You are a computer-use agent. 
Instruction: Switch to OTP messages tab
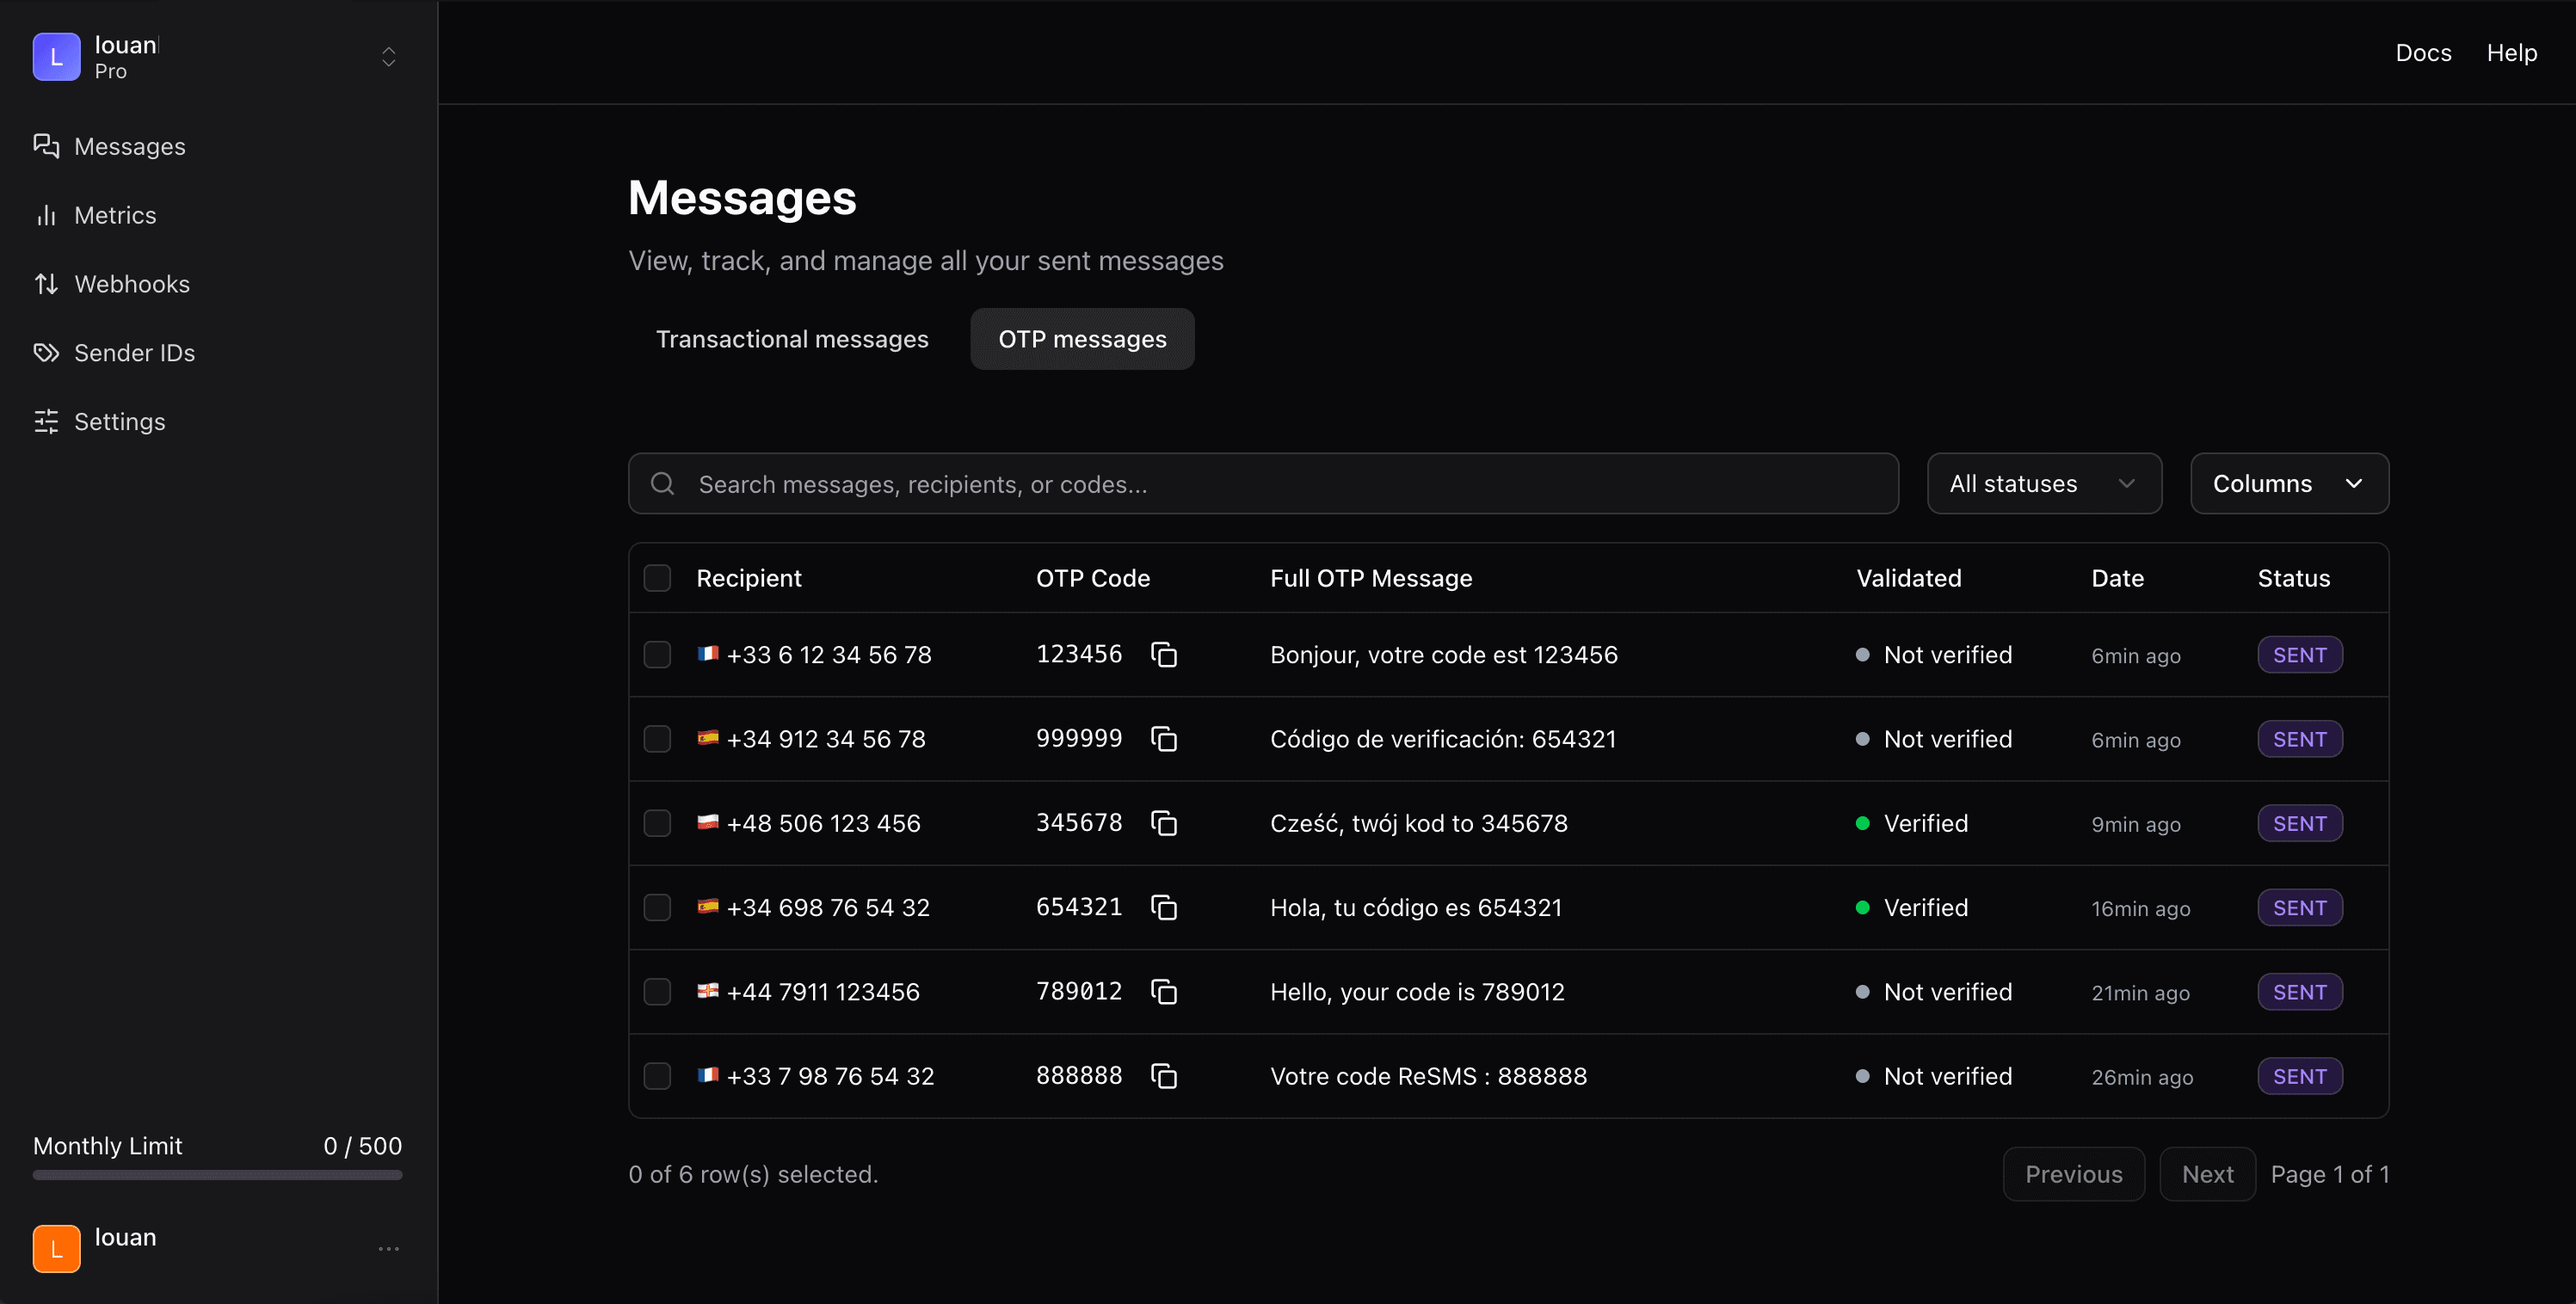[1082, 339]
